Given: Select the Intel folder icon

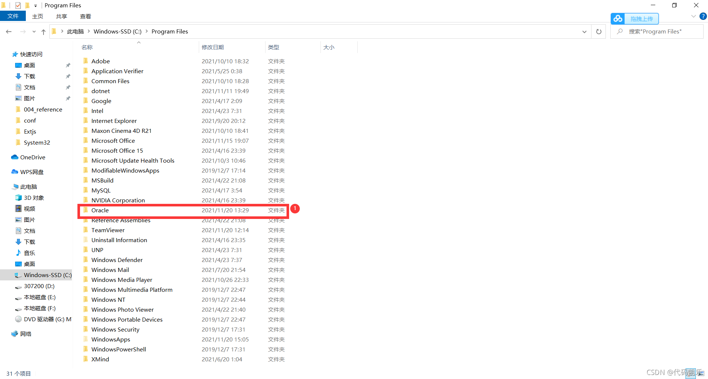Looking at the screenshot, I should tap(86, 110).
